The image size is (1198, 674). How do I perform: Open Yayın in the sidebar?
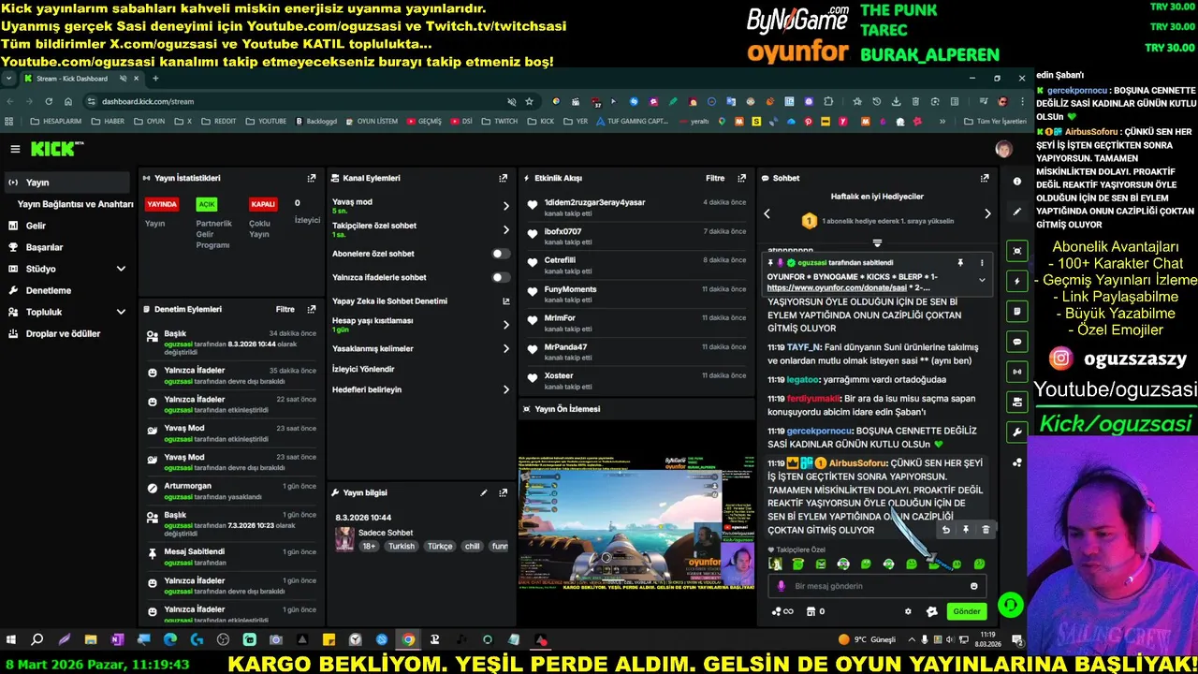[x=67, y=183]
